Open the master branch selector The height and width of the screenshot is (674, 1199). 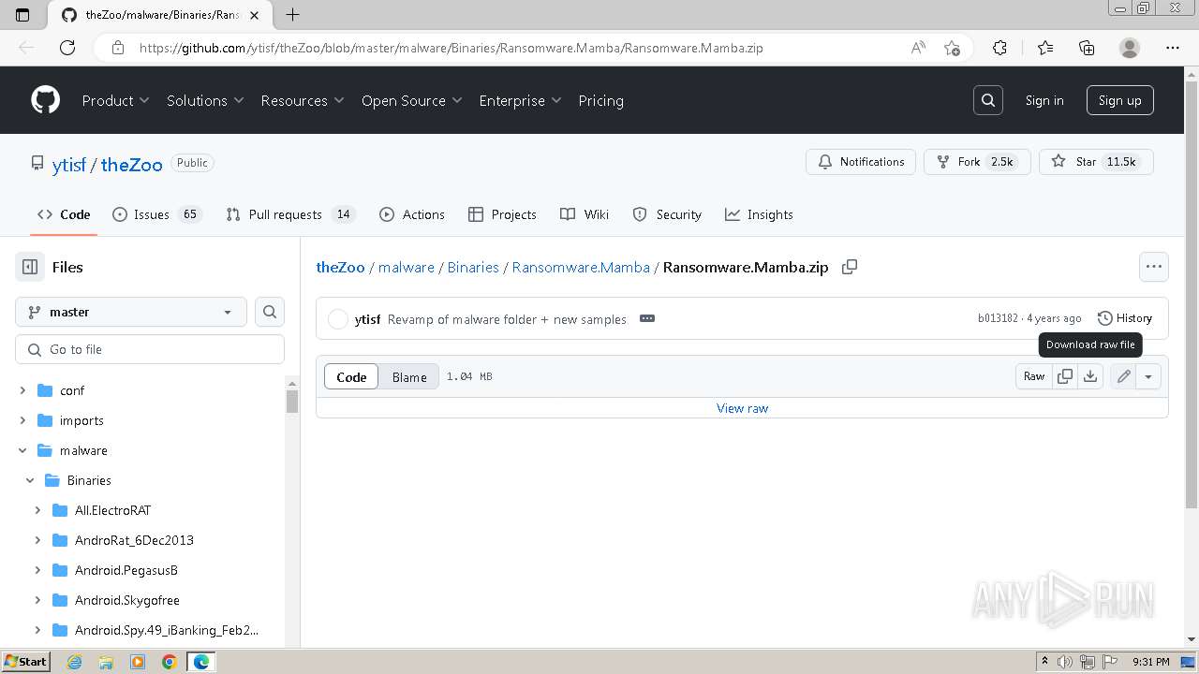click(131, 312)
